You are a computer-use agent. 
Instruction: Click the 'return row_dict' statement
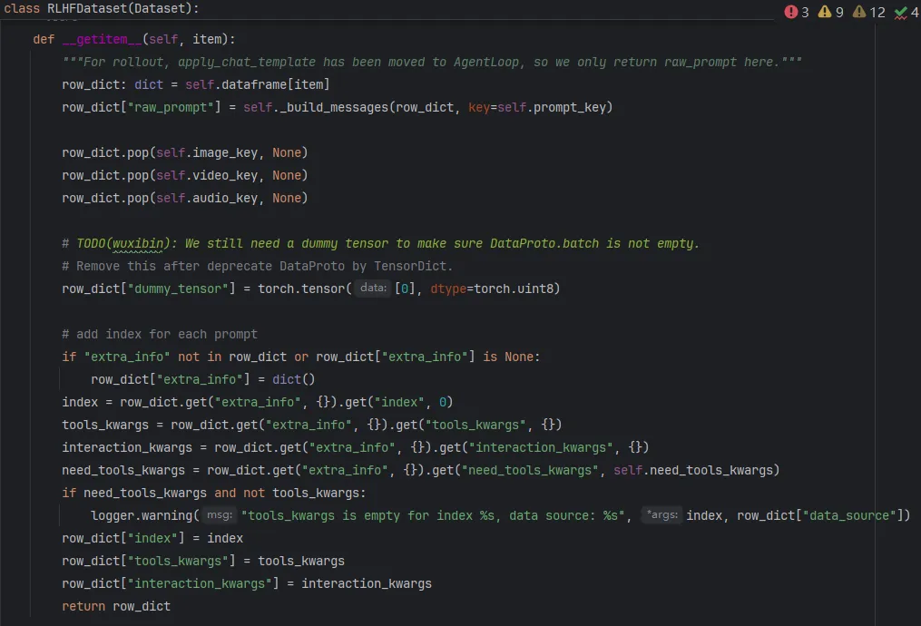coord(116,606)
